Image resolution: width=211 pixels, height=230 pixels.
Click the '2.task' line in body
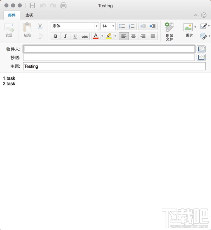9,83
